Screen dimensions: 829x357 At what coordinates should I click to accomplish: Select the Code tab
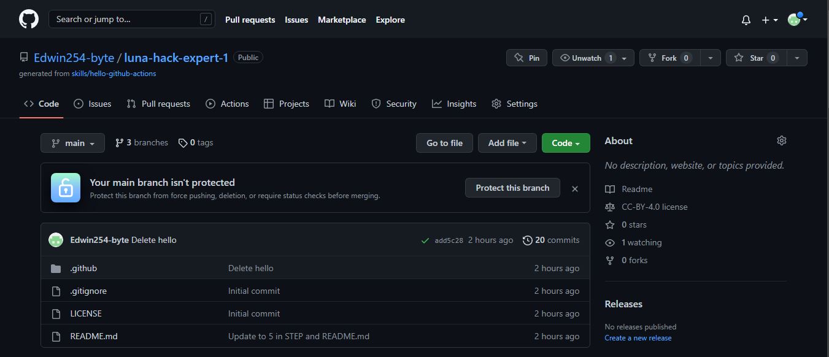(x=41, y=104)
